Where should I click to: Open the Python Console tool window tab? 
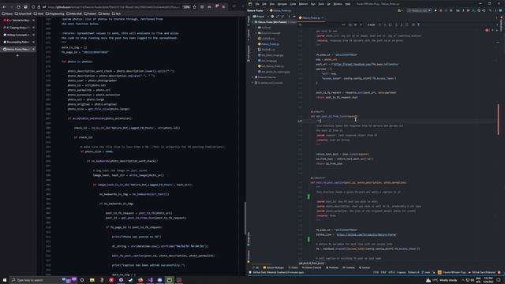pyautogui.click(x=311, y=268)
